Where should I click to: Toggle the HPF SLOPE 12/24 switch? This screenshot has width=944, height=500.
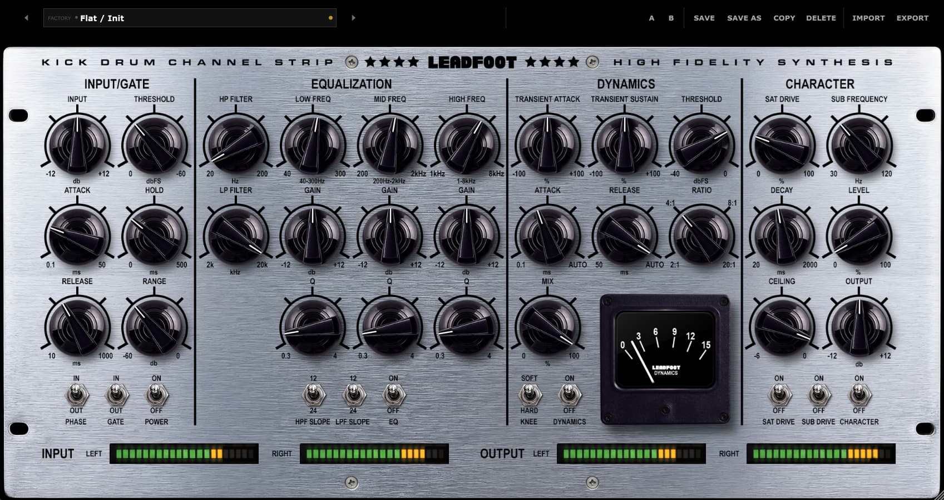(313, 395)
